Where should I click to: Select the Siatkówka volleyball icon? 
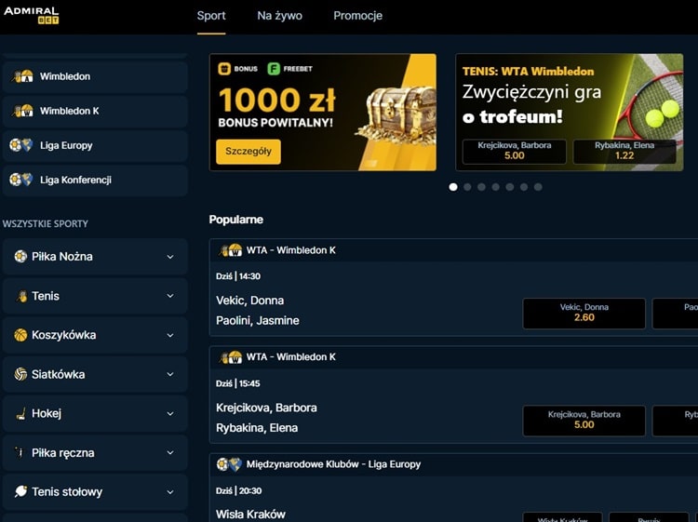point(20,374)
